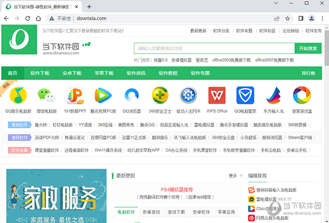Open the 游窝游戏盒 icon

(302, 95)
